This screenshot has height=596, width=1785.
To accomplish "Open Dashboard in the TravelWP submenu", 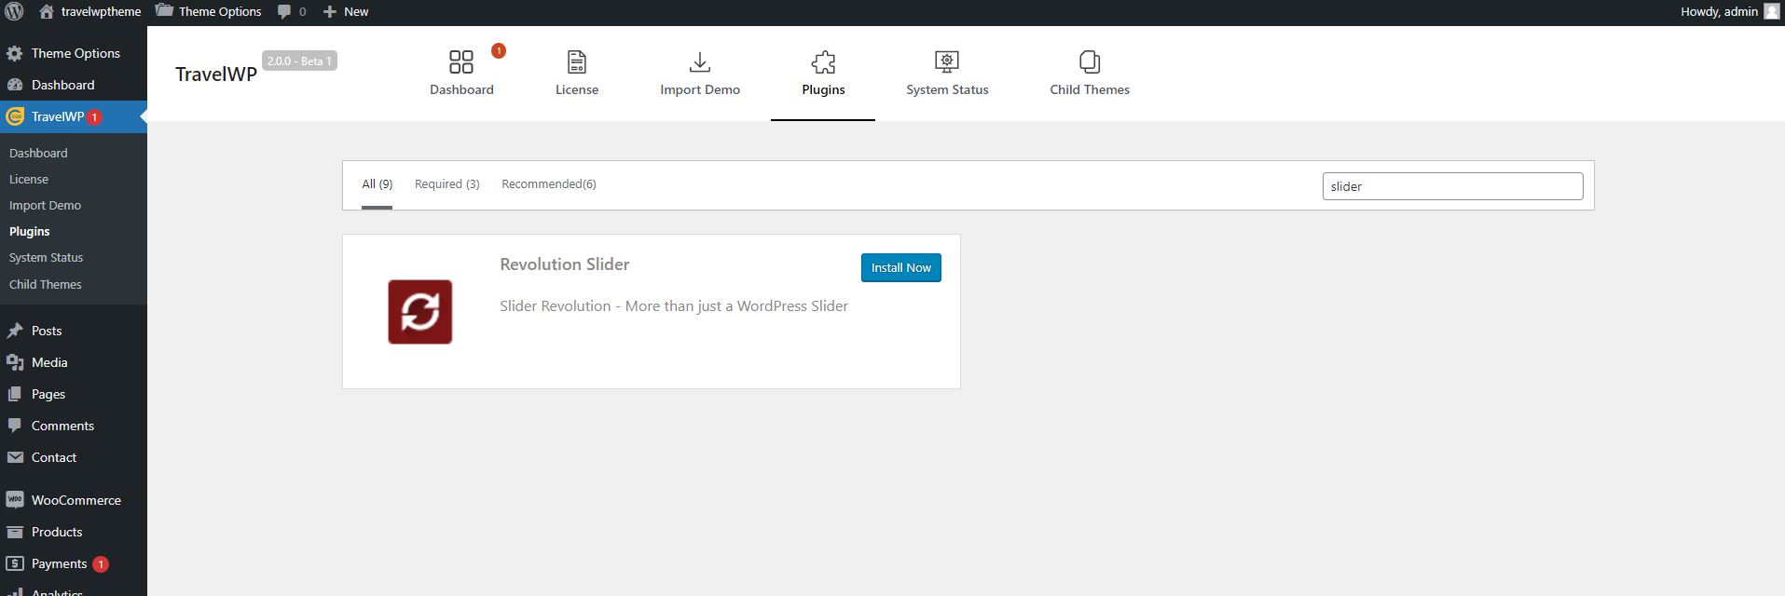I will [38, 153].
